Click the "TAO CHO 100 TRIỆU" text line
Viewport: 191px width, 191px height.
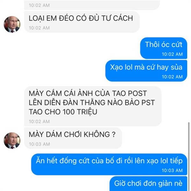tap(63, 112)
